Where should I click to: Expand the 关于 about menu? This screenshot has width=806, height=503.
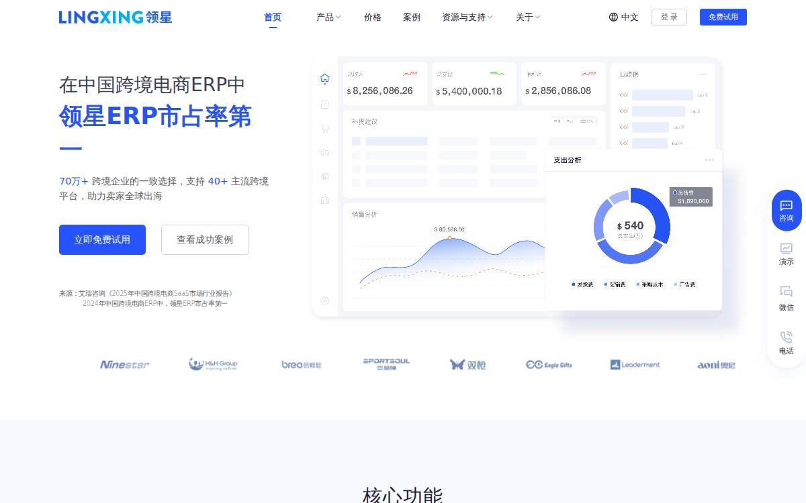(528, 17)
